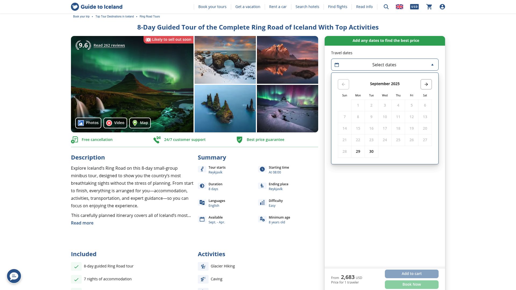Expand description with Read more
Screen dimensions: 516x290
(82, 223)
